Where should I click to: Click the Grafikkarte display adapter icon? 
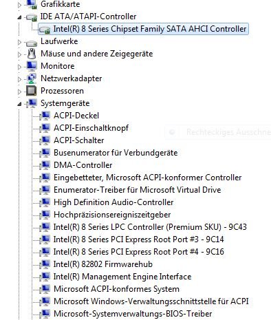pyautogui.click(x=32, y=4)
